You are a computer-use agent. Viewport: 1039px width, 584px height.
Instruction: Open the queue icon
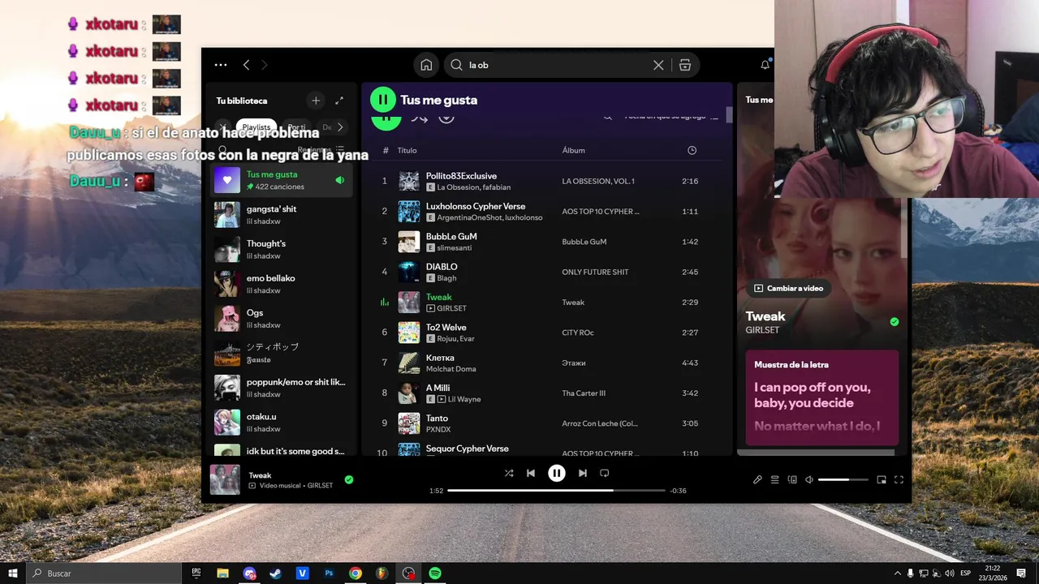tap(774, 480)
